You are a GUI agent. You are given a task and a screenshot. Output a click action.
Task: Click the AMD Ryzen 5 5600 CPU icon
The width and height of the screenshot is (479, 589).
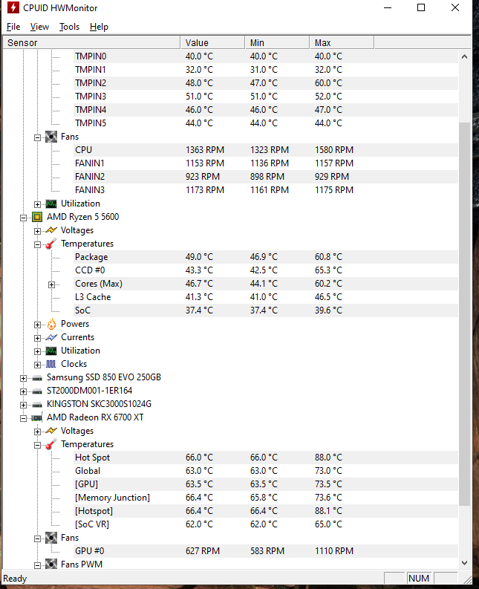point(37,217)
